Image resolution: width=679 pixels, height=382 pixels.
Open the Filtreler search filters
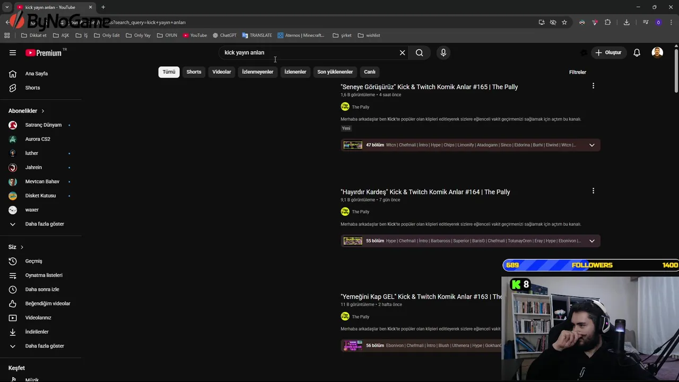pyautogui.click(x=577, y=72)
